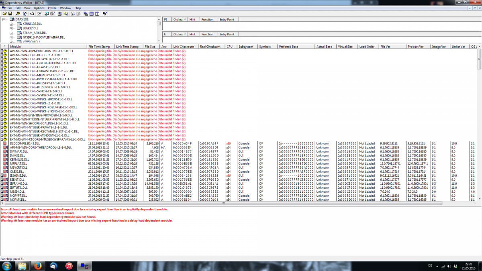Viewport: 482px width, 271px height.
Task: Click the module list horizontal scrollbar
Action: (239, 203)
